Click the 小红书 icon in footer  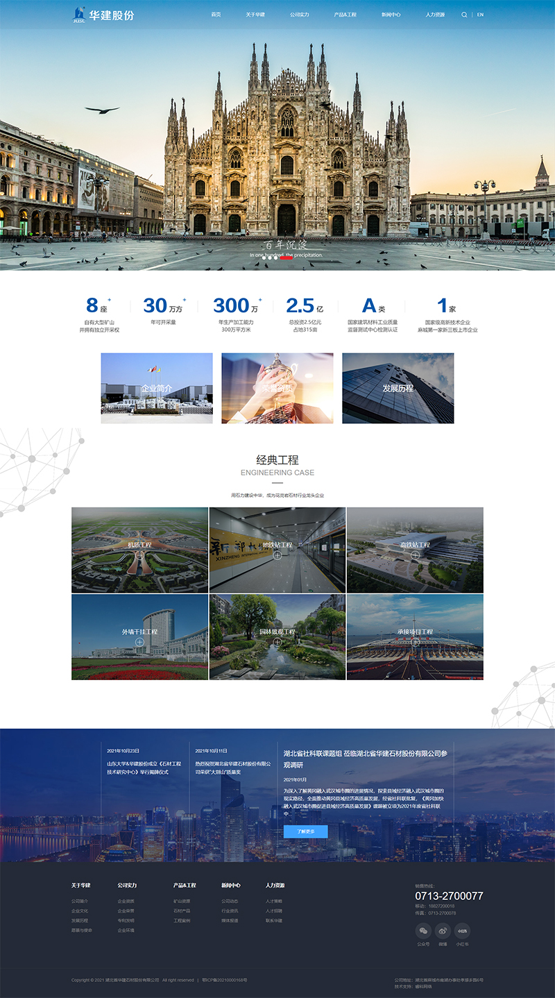[x=462, y=931]
